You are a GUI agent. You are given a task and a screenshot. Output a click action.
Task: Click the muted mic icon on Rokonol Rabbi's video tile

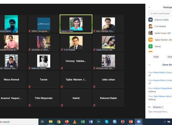pyautogui.click(x=94, y=105)
